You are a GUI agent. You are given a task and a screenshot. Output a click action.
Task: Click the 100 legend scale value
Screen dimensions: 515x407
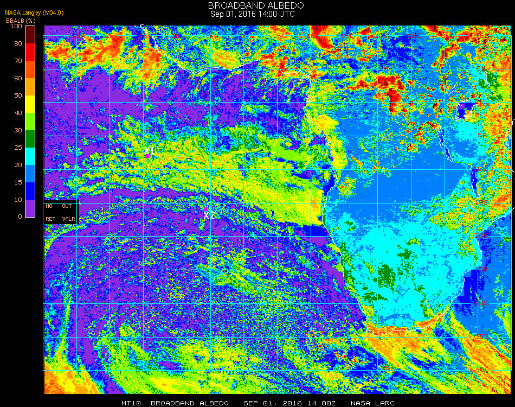click(x=16, y=26)
